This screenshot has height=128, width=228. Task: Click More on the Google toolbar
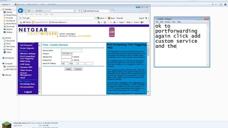click(120, 18)
